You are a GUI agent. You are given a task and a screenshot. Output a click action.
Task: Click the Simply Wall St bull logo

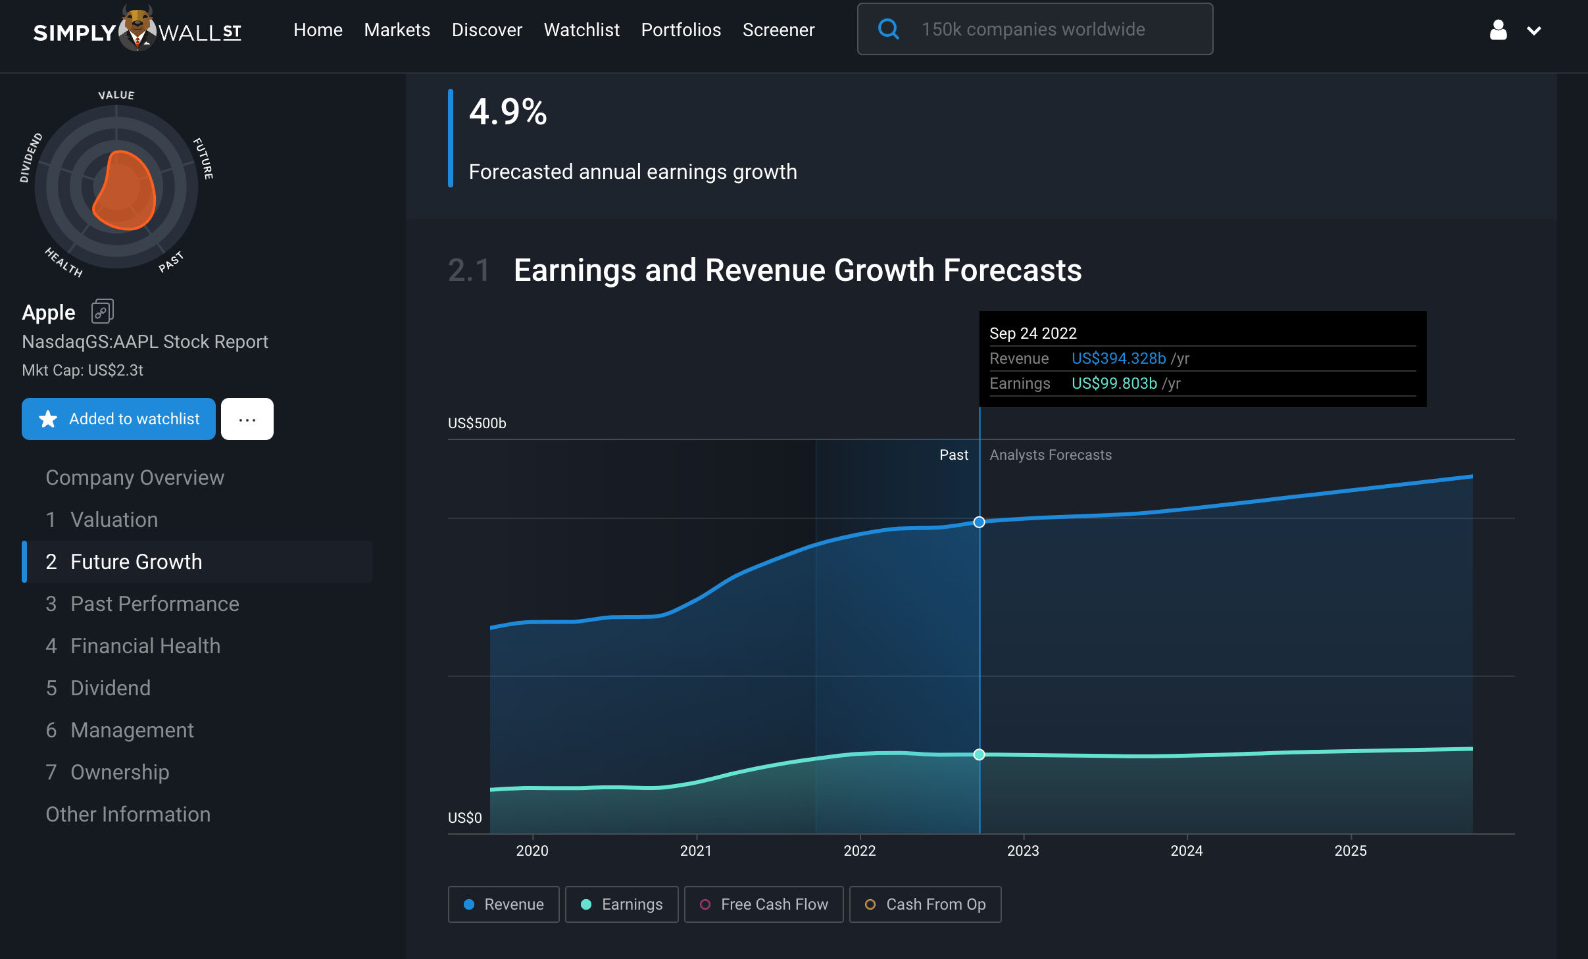pos(137,29)
